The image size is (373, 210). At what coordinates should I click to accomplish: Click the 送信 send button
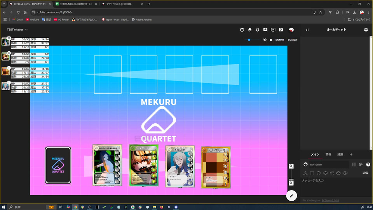tap(365, 173)
